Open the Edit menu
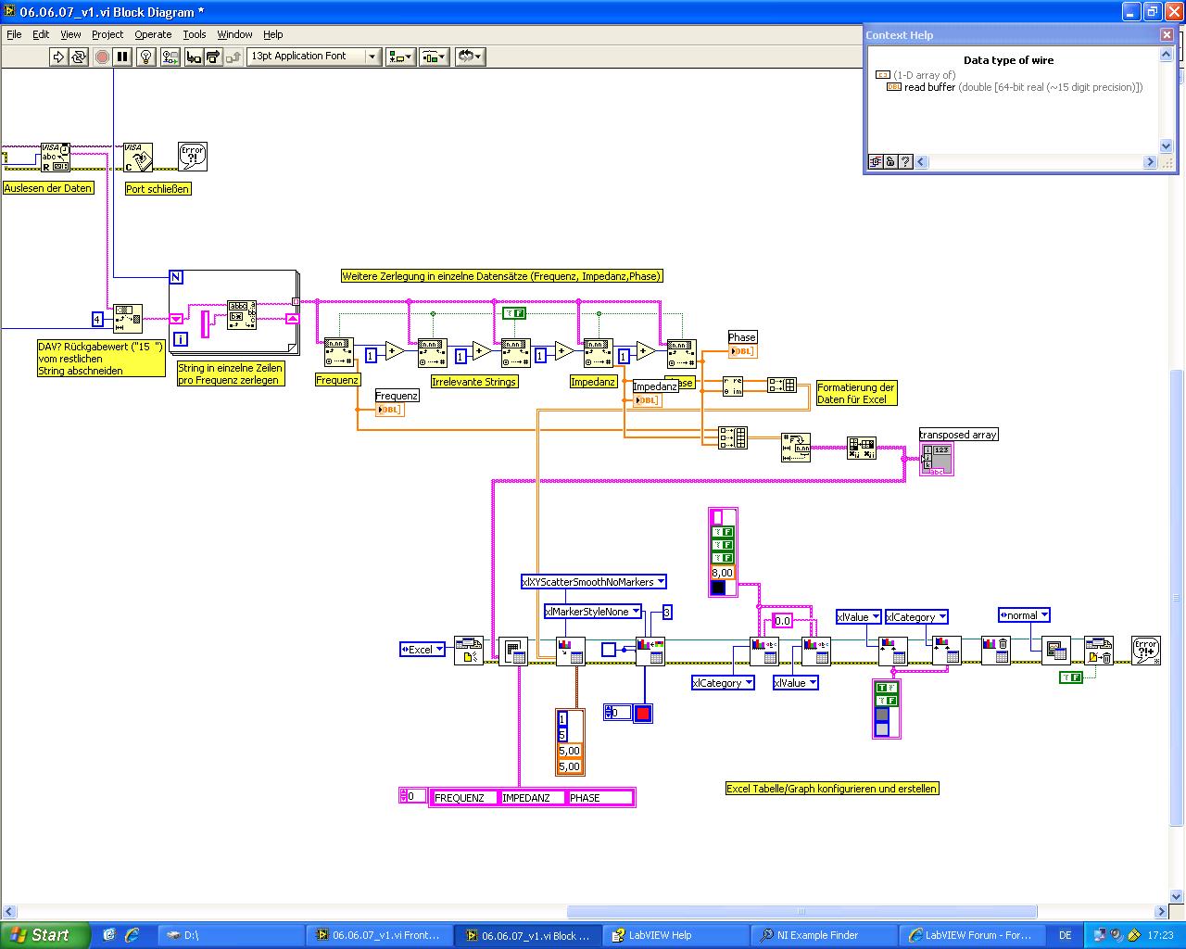Viewport: 1186px width, 949px height. [41, 34]
